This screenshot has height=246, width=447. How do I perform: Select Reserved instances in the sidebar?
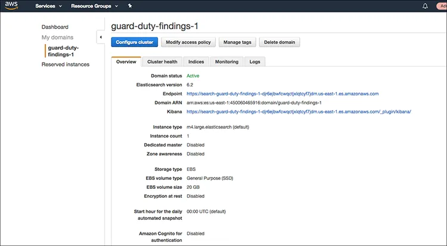[x=66, y=64]
